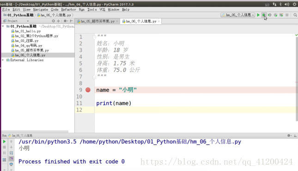
Task: Run with coverage icon in toolbar
Action: pyautogui.click(x=269, y=15)
